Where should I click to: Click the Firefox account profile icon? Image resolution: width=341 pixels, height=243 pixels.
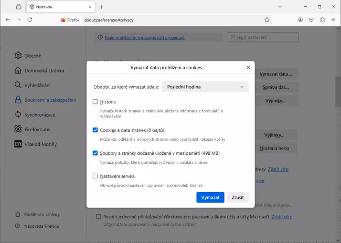point(301,19)
